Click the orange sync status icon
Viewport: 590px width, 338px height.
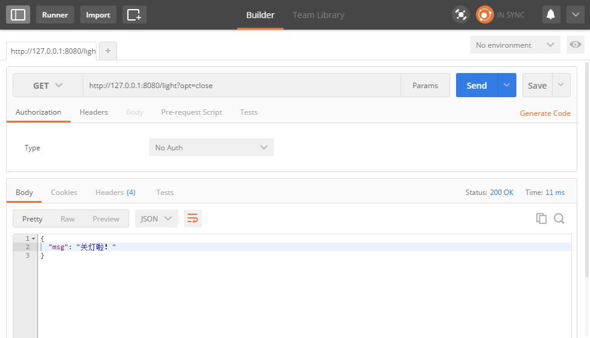[484, 14]
